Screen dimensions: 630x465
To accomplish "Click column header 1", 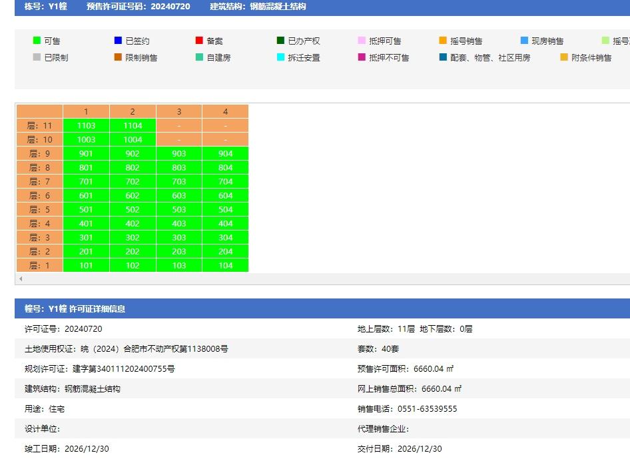I will click(x=86, y=111).
